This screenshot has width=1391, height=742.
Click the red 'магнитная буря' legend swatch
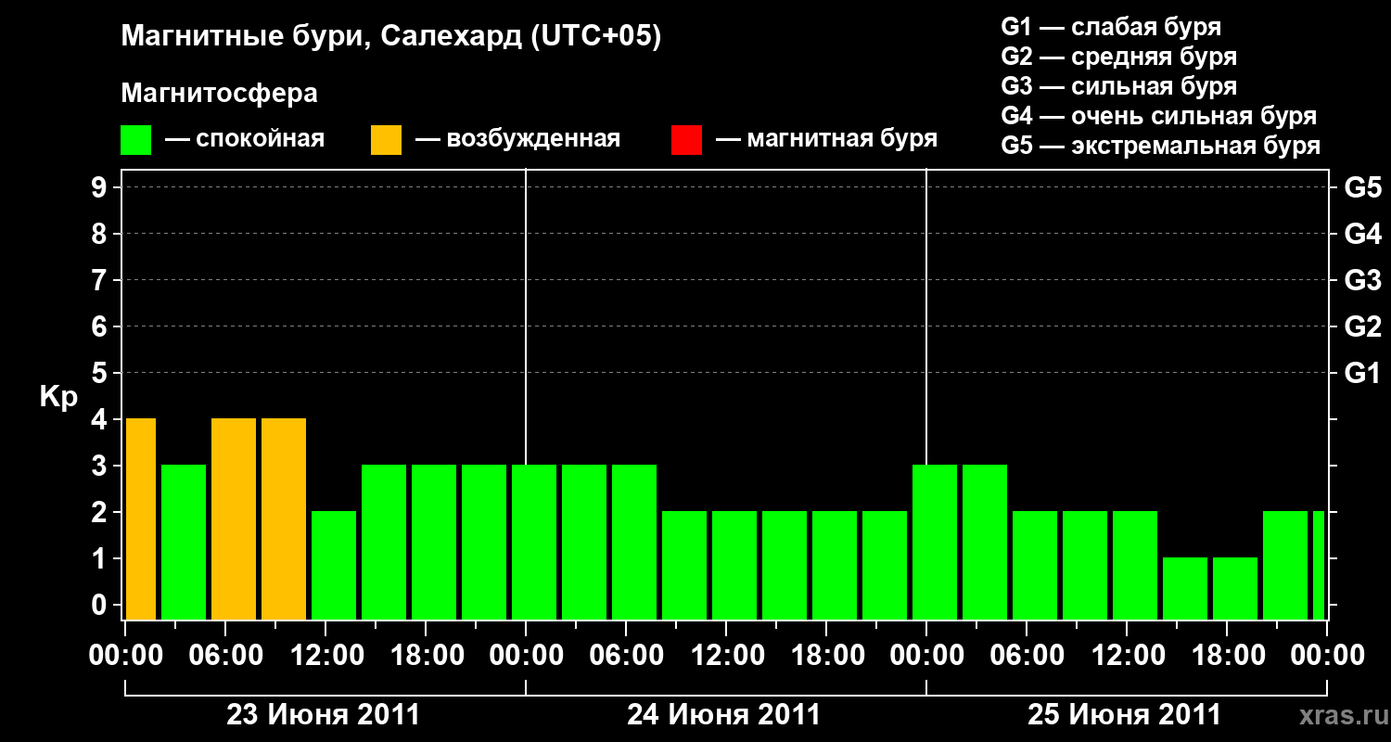pos(686,140)
